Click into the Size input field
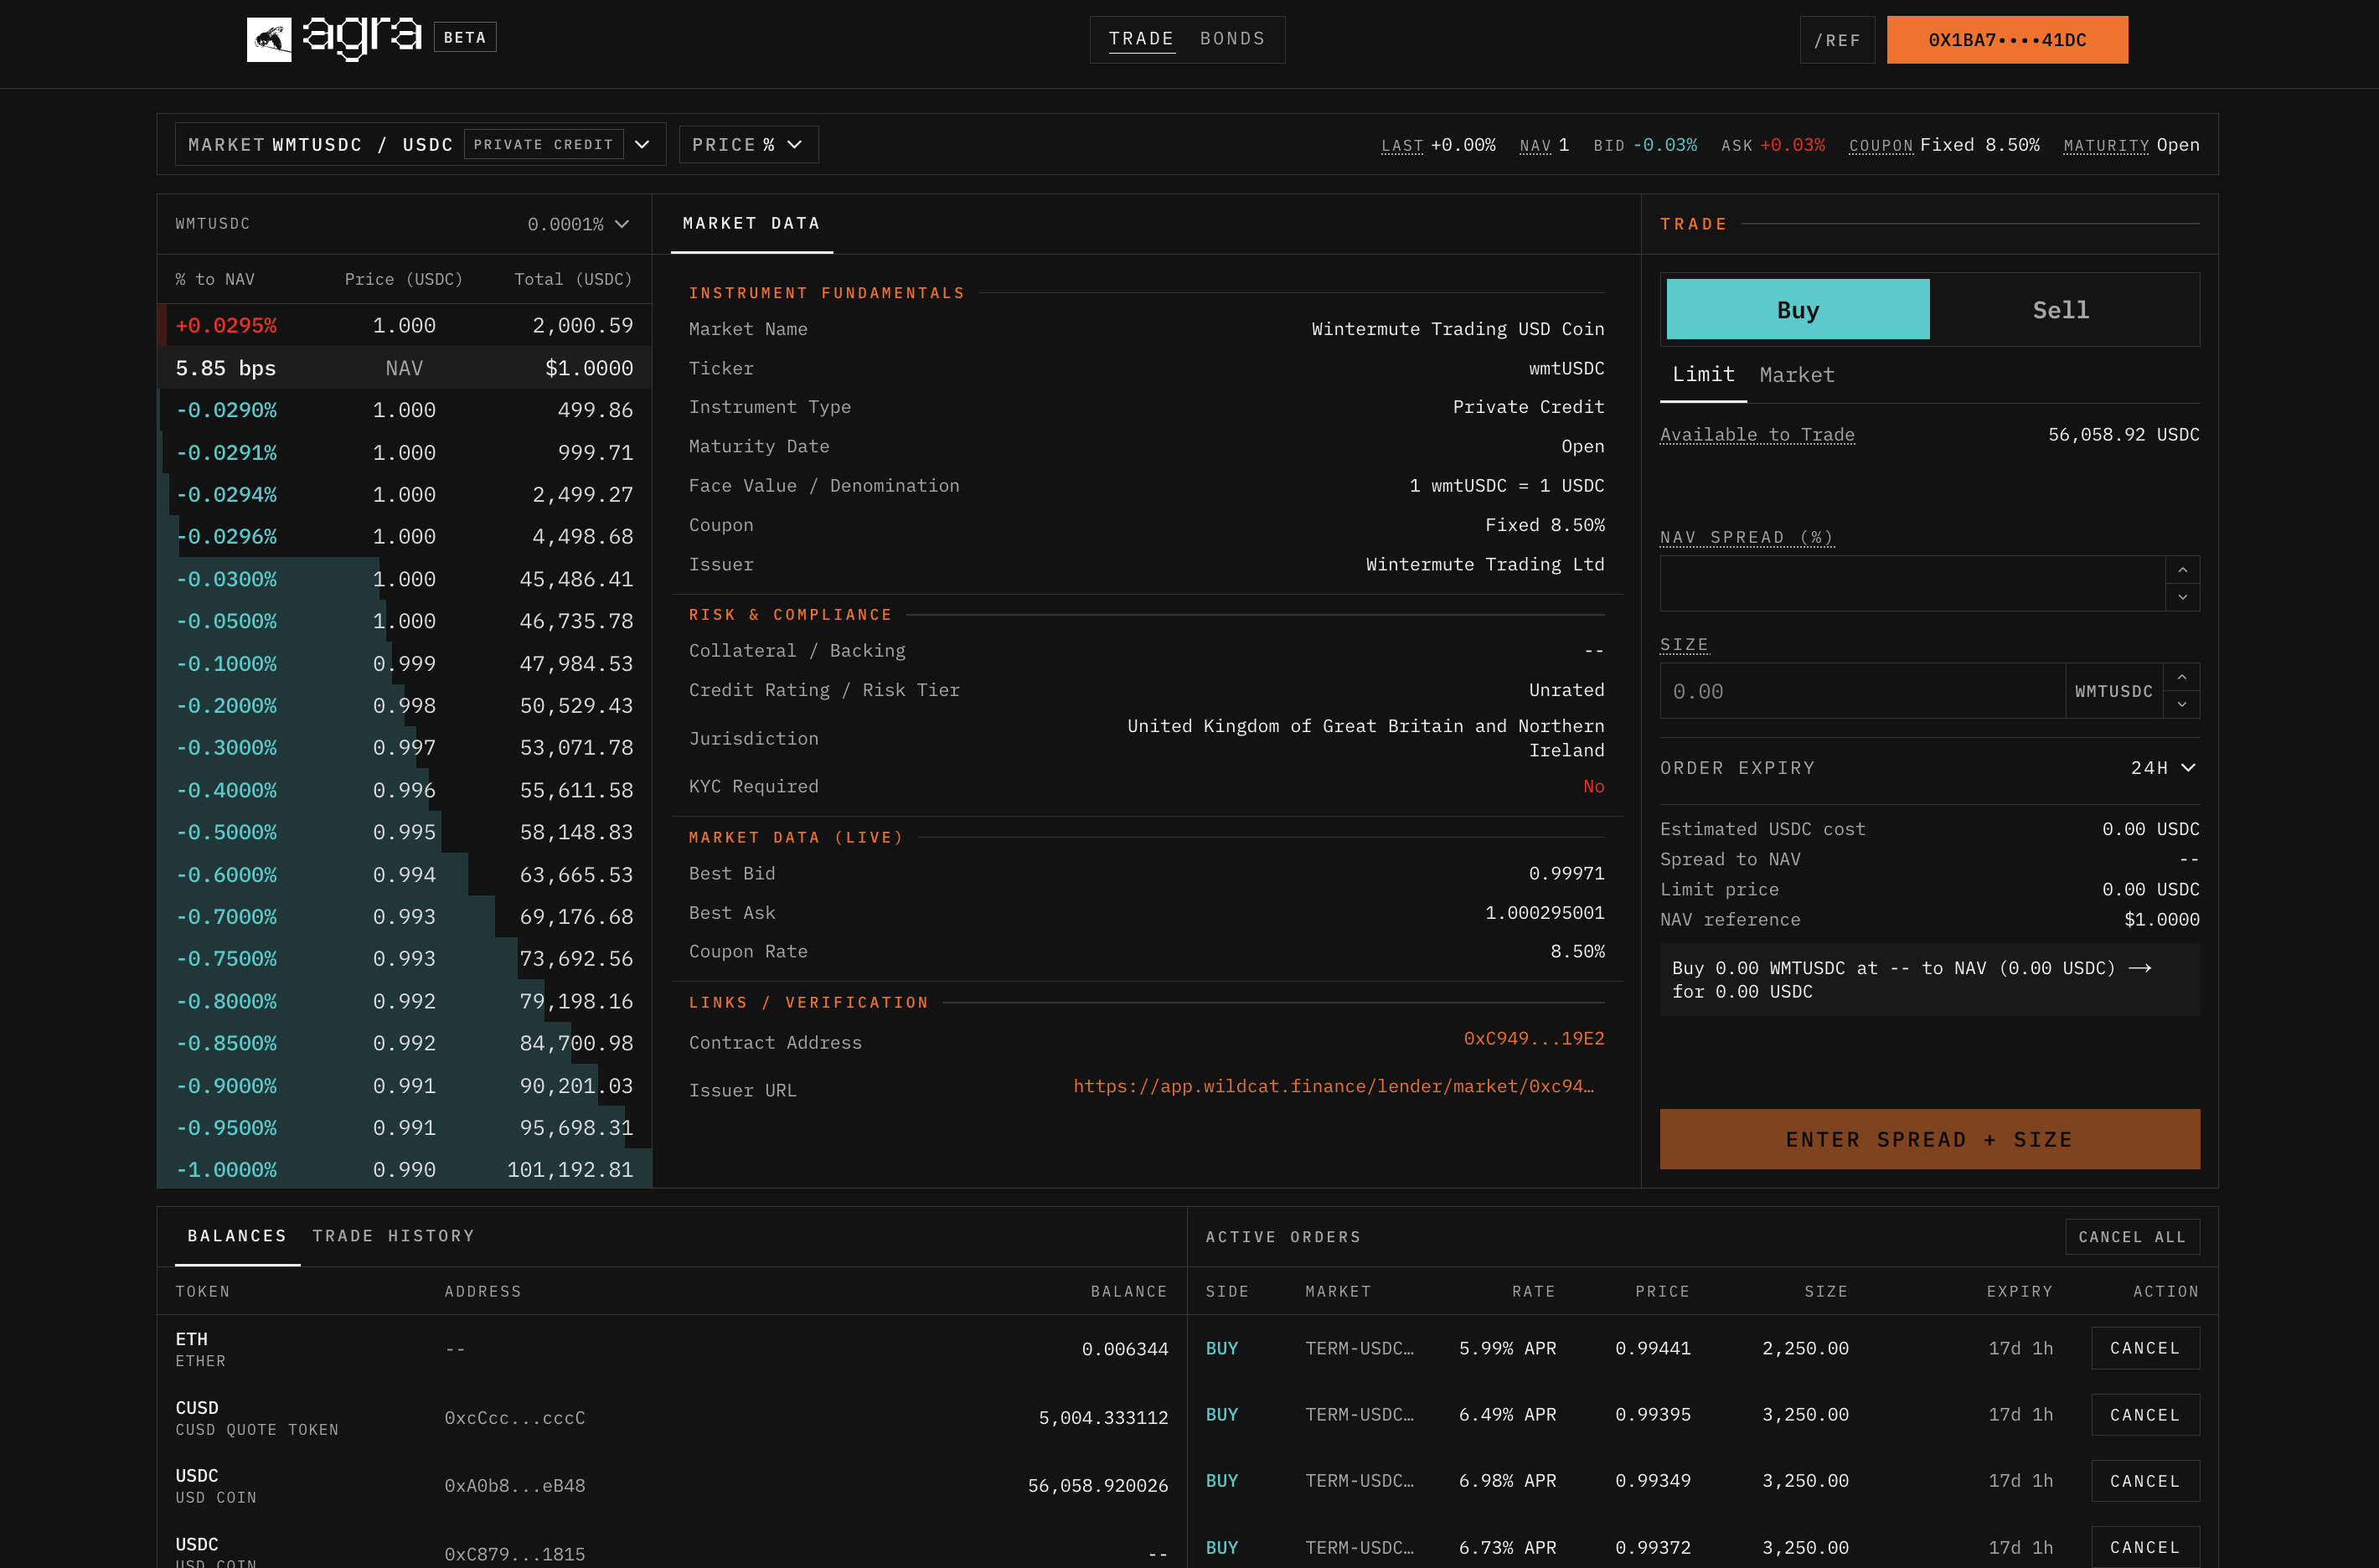 [x=1862, y=691]
